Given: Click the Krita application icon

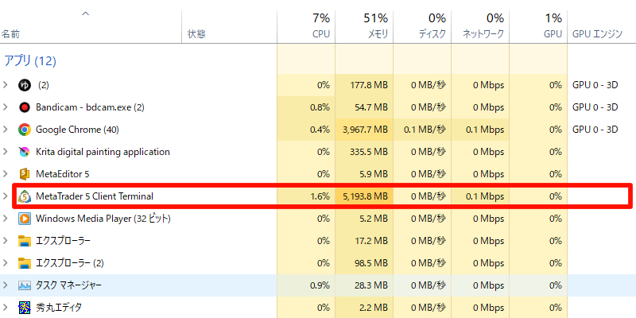Looking at the screenshot, I should pyautogui.click(x=25, y=152).
